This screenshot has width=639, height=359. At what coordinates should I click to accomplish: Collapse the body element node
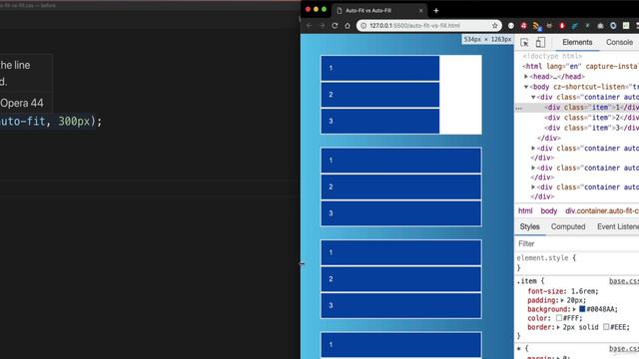tap(526, 87)
